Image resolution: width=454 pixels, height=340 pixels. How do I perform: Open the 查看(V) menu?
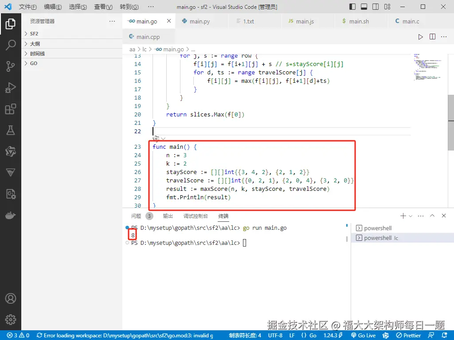103,7
